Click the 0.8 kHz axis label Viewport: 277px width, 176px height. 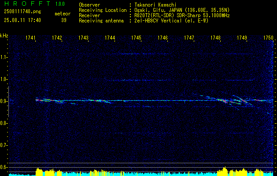tap(3, 123)
